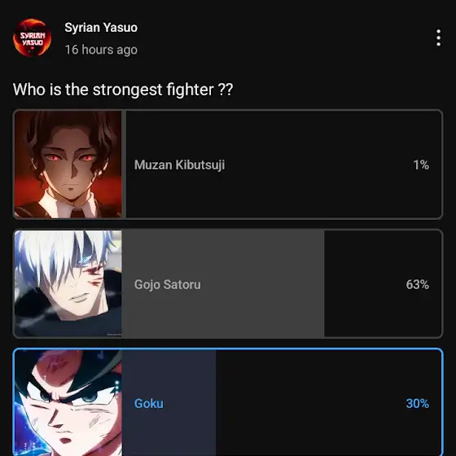Open the post via '16 hours ago' timestamp
The image size is (456, 456).
click(101, 50)
